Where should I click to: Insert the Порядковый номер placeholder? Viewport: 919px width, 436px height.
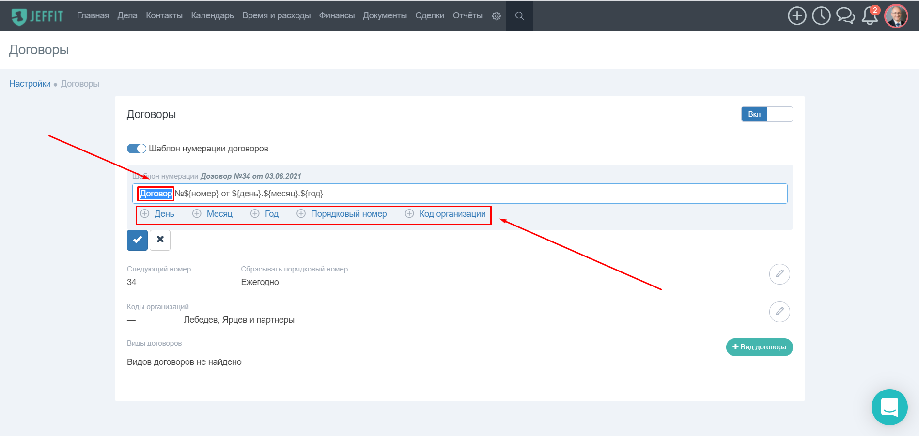pyautogui.click(x=342, y=214)
